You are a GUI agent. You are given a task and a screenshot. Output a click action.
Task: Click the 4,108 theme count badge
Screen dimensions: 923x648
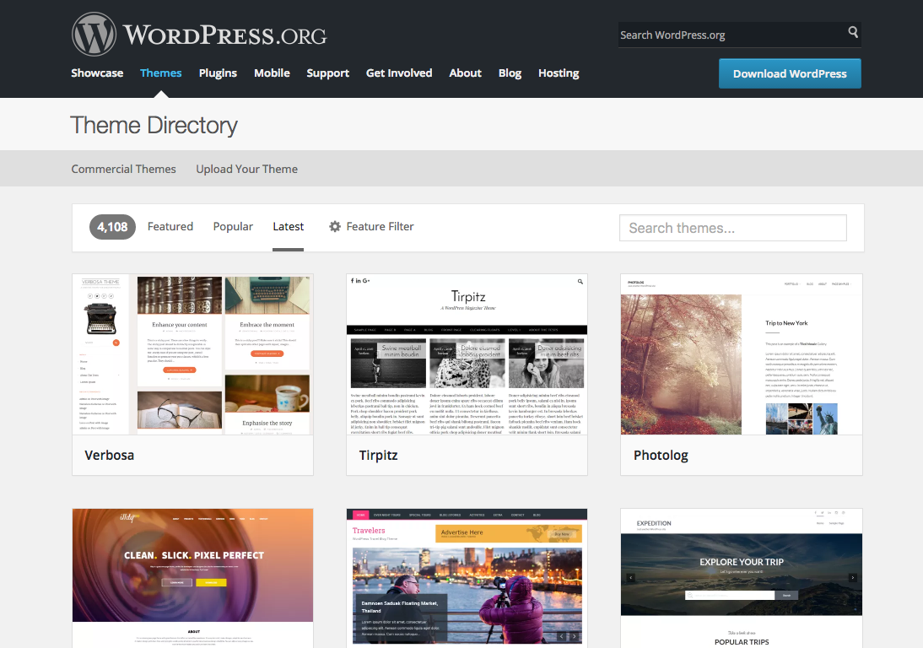112,227
